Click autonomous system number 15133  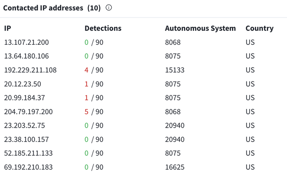(x=174, y=70)
